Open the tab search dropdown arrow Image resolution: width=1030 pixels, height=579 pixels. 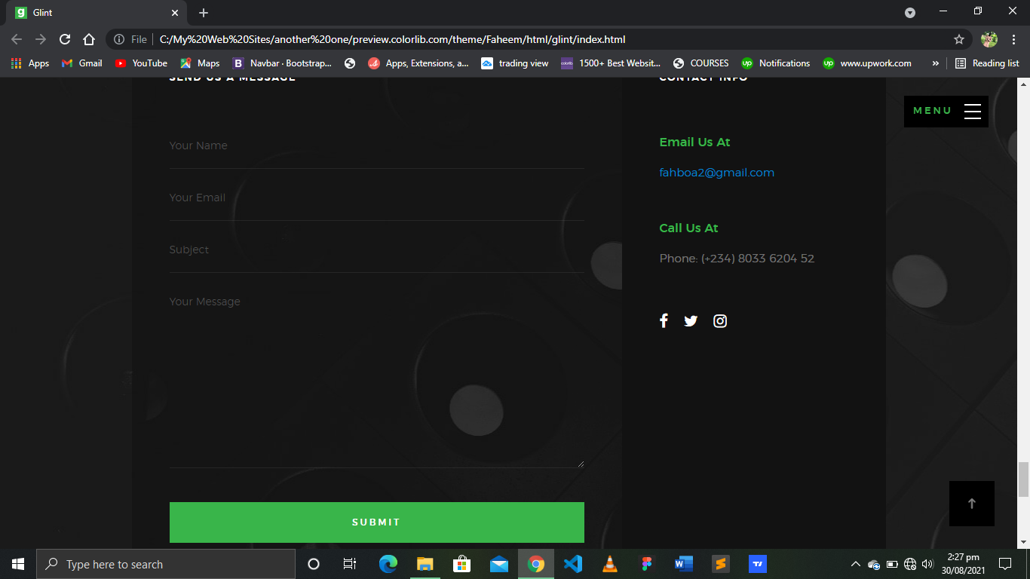pos(910,13)
